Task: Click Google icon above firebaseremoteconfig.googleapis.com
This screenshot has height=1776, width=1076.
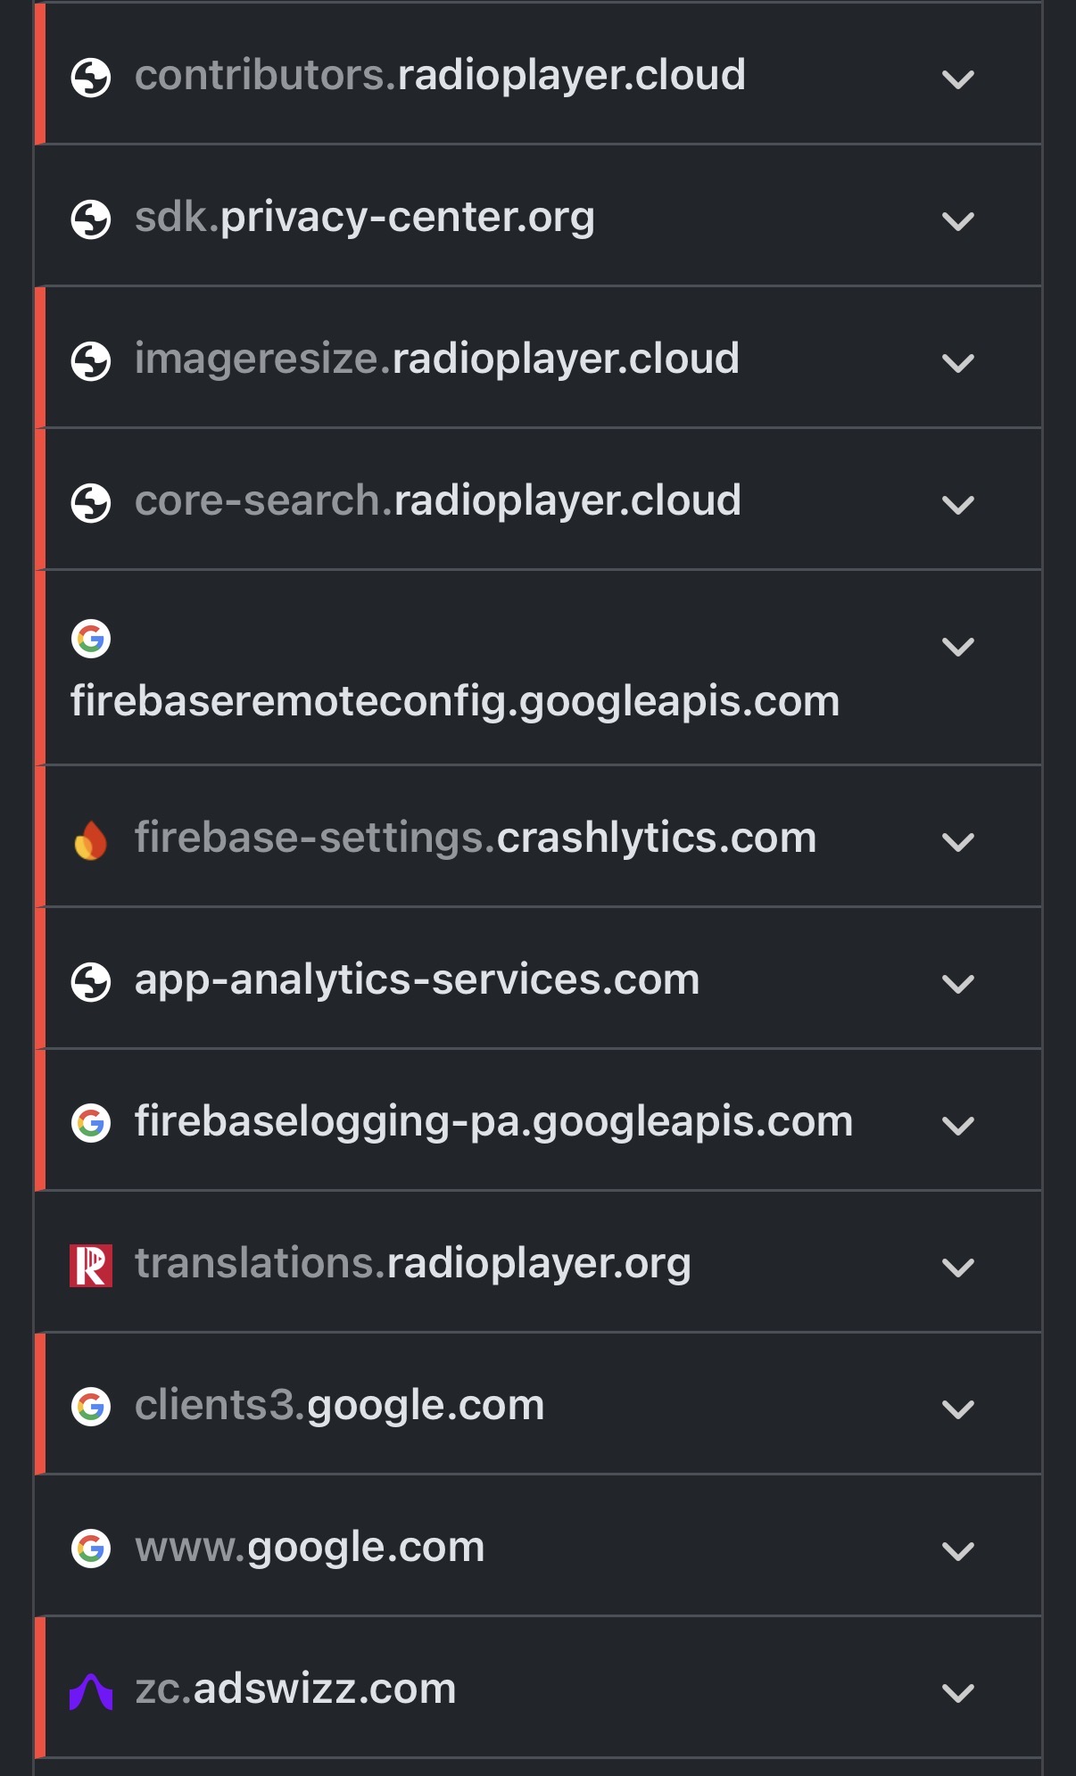Action: 91,639
